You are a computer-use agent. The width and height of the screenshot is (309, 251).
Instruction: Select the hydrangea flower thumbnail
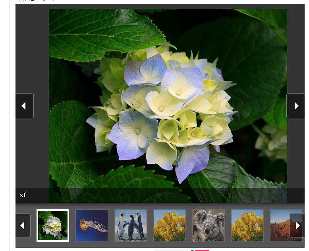53,226
